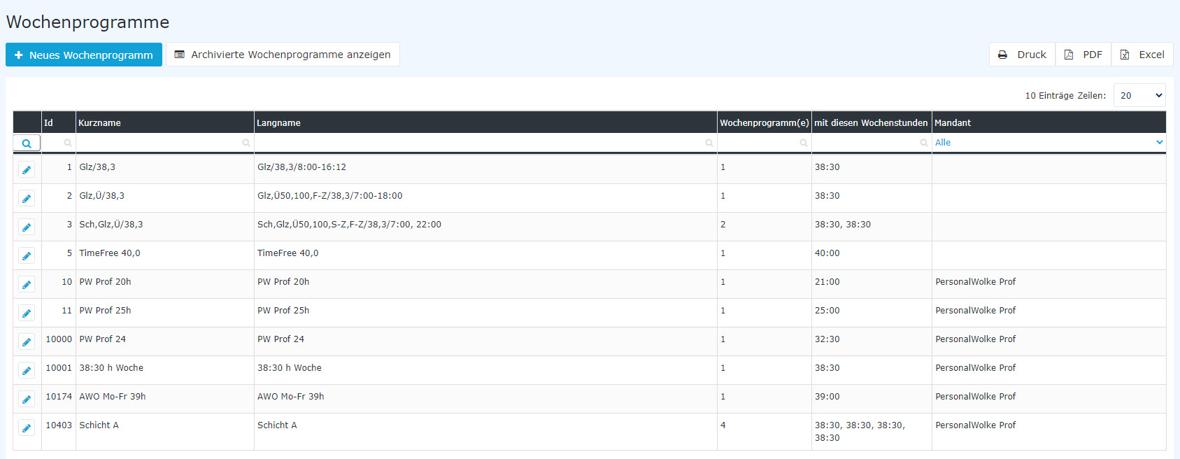This screenshot has width=1180, height=459.
Task: Sort by mit diesen Wochenstunden header
Action: click(871, 123)
